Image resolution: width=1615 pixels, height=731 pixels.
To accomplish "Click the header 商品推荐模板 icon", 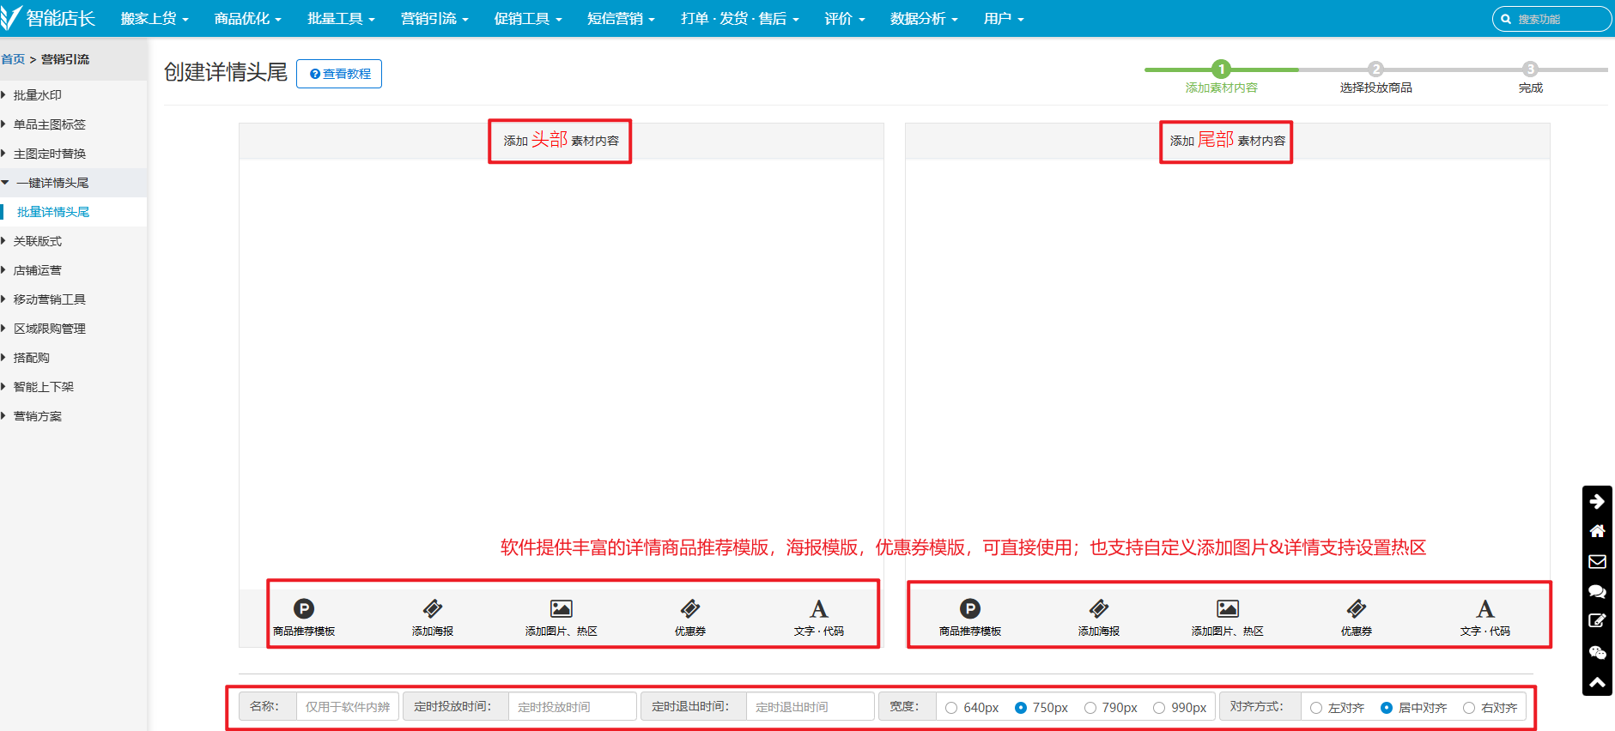I will pyautogui.click(x=304, y=609).
